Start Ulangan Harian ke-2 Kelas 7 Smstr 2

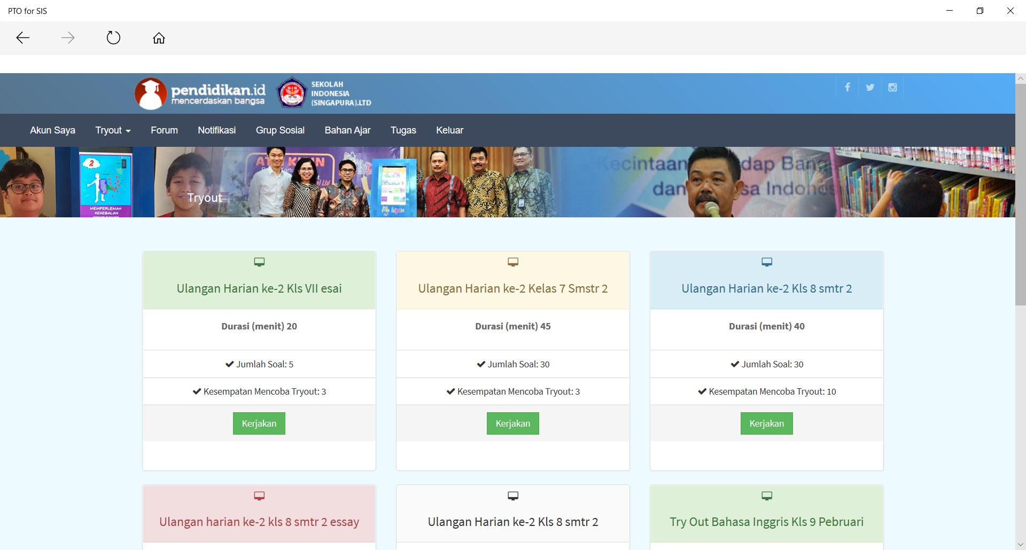point(513,423)
